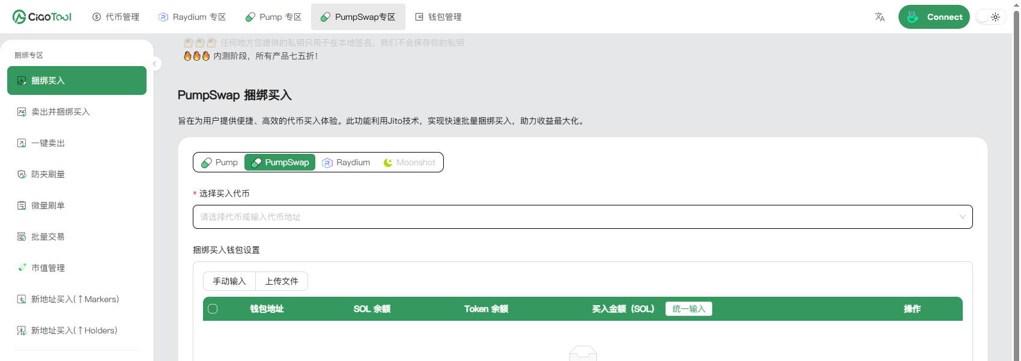This screenshot has width=1021, height=361.
Task: Open 新地址买入(↑Holders) in the sidebar
Action: click(x=77, y=330)
